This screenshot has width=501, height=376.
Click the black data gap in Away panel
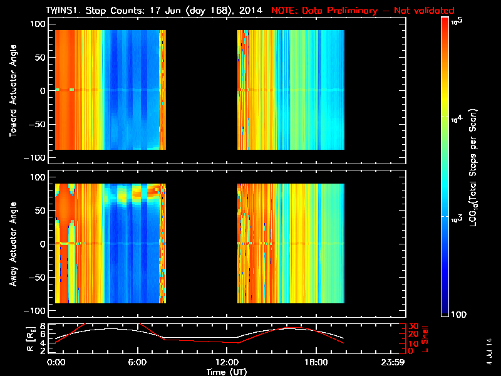[x=202, y=244]
